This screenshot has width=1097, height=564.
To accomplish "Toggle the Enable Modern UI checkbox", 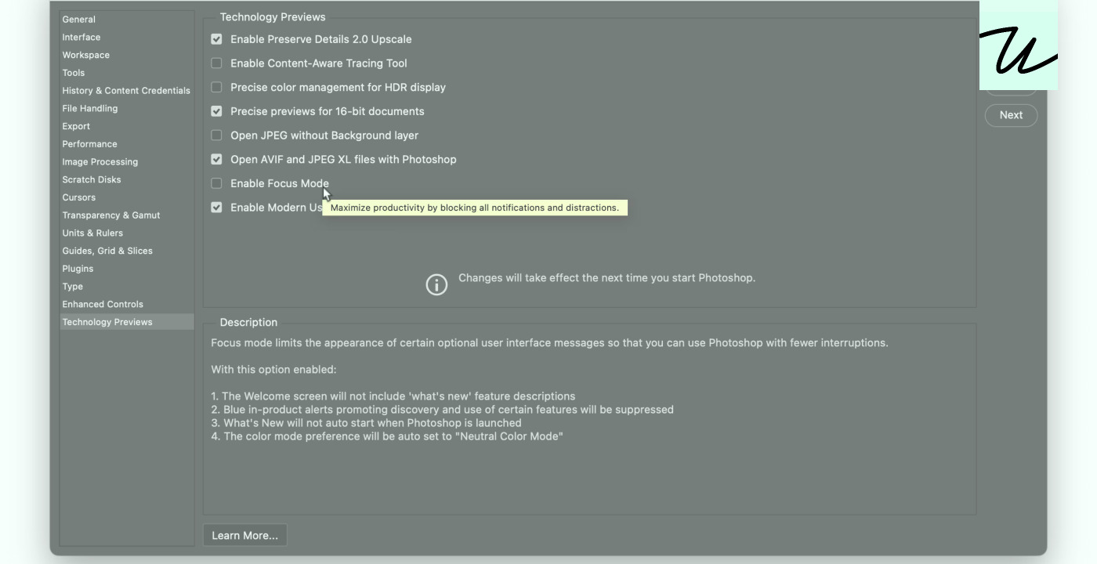I will 216,208.
